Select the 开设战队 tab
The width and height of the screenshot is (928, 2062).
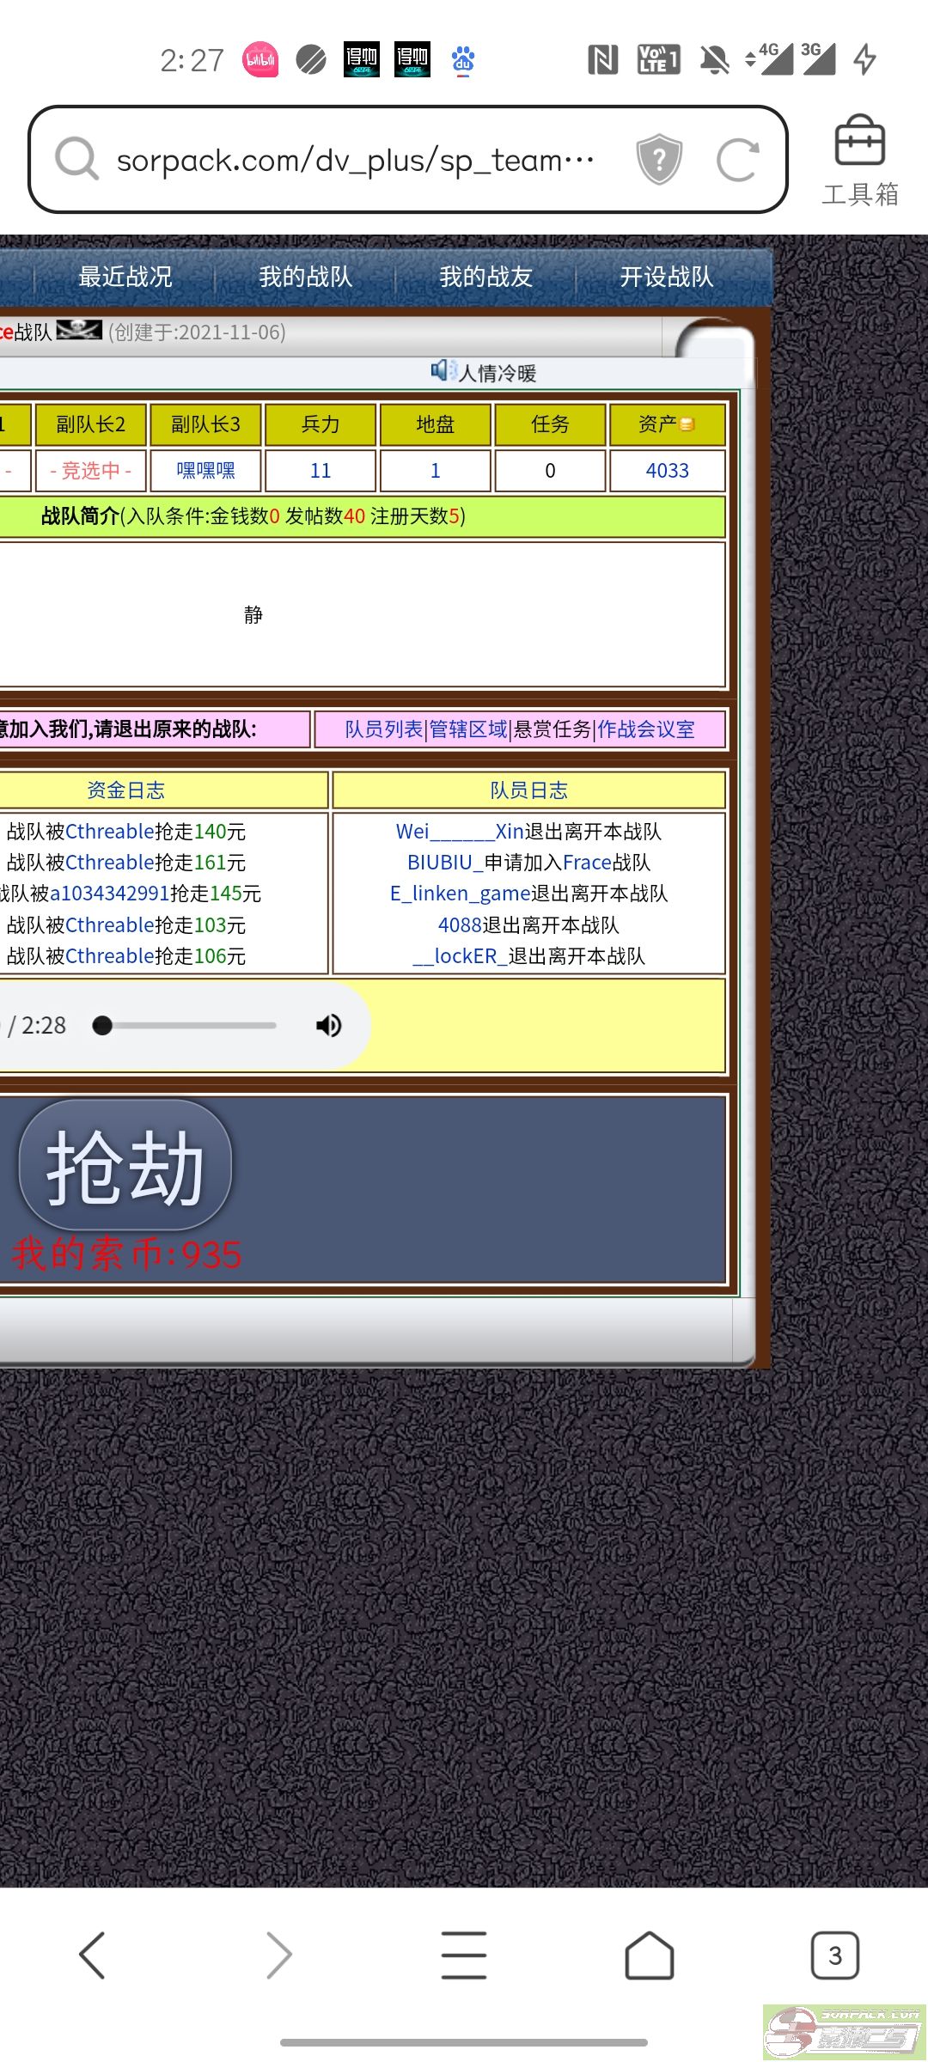(667, 277)
